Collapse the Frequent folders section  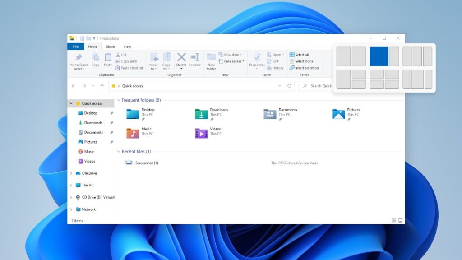coord(119,100)
